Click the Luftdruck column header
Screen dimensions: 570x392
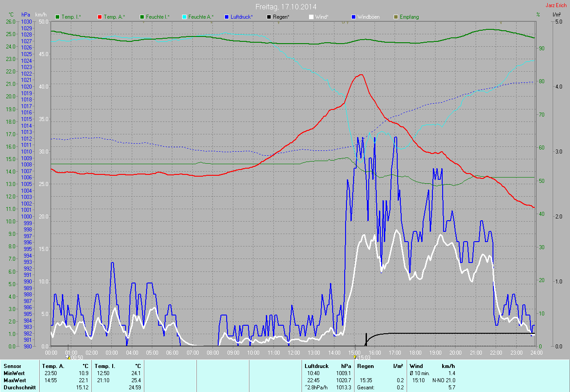click(316, 366)
